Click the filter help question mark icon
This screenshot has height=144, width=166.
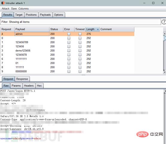coord(164,22)
